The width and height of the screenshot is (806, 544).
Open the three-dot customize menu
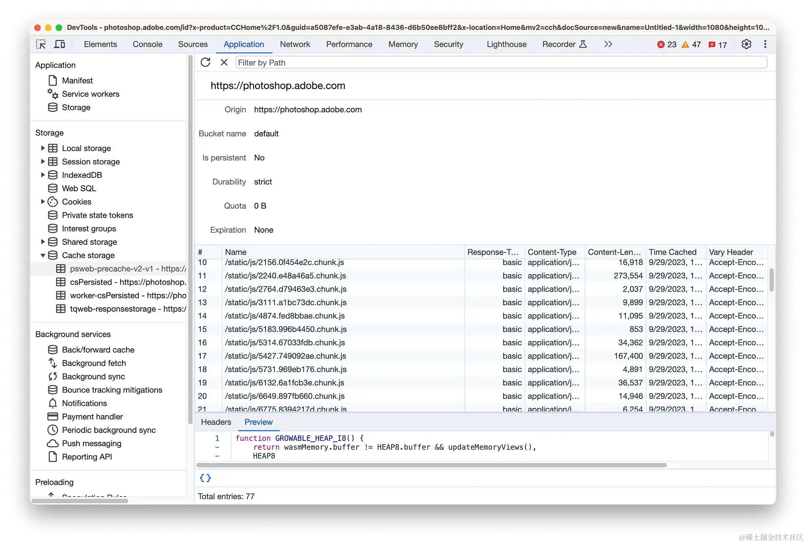(765, 44)
